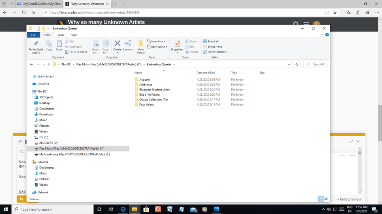Screen dimensions: 382x214
Task: Select the Acoustix folder
Action: click(x=145, y=80)
